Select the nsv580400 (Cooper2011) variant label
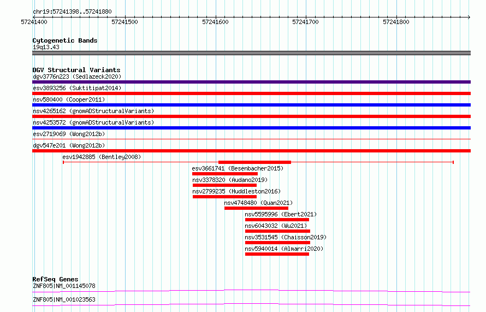 click(x=69, y=99)
